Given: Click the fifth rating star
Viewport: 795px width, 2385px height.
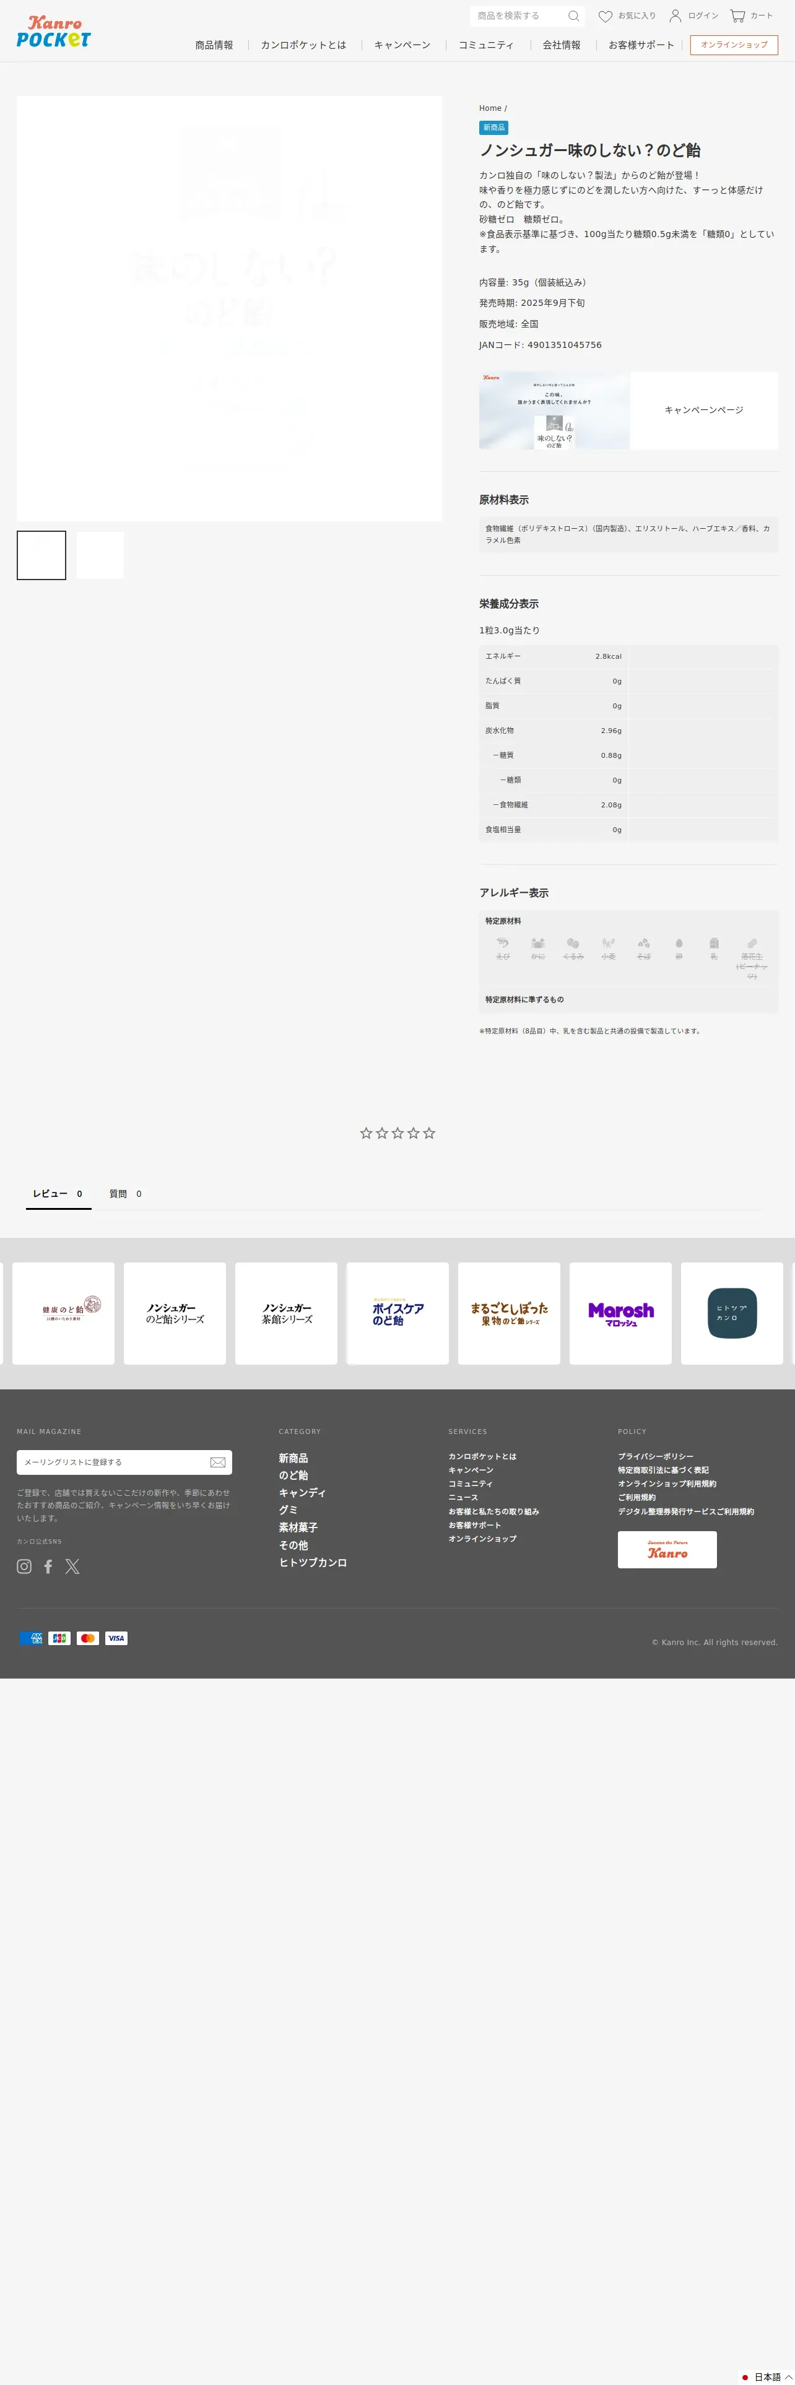Looking at the screenshot, I should [430, 1133].
